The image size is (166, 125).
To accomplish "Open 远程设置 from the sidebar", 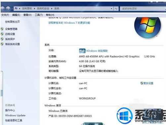I will [10, 34].
